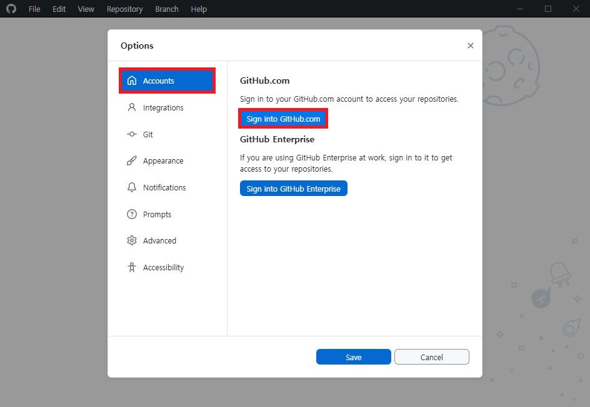Screen dimensions: 590x407
Task: Click Sign into GitHub Enterprise button
Action: [294, 189]
